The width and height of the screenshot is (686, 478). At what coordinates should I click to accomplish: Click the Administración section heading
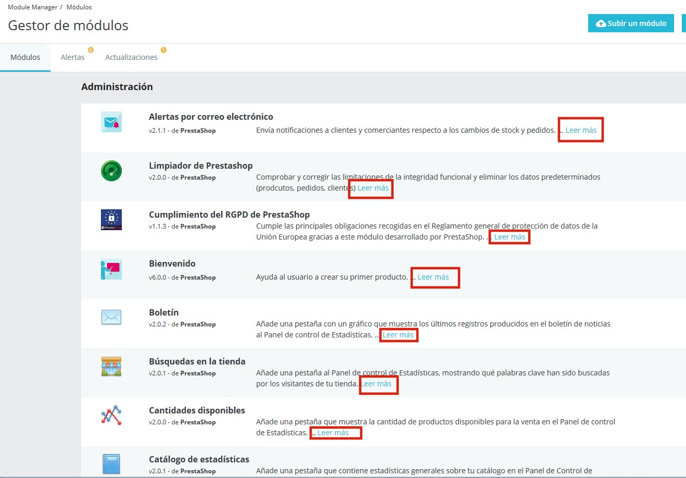tap(117, 87)
